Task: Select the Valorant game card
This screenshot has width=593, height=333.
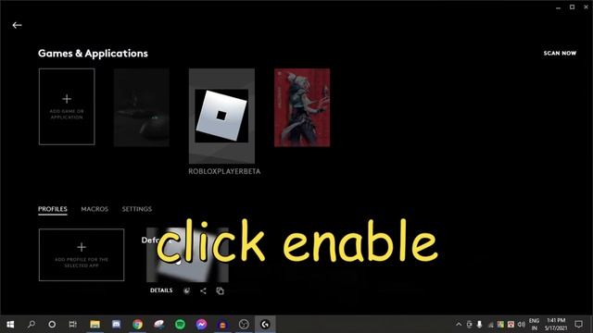Action: (302, 107)
